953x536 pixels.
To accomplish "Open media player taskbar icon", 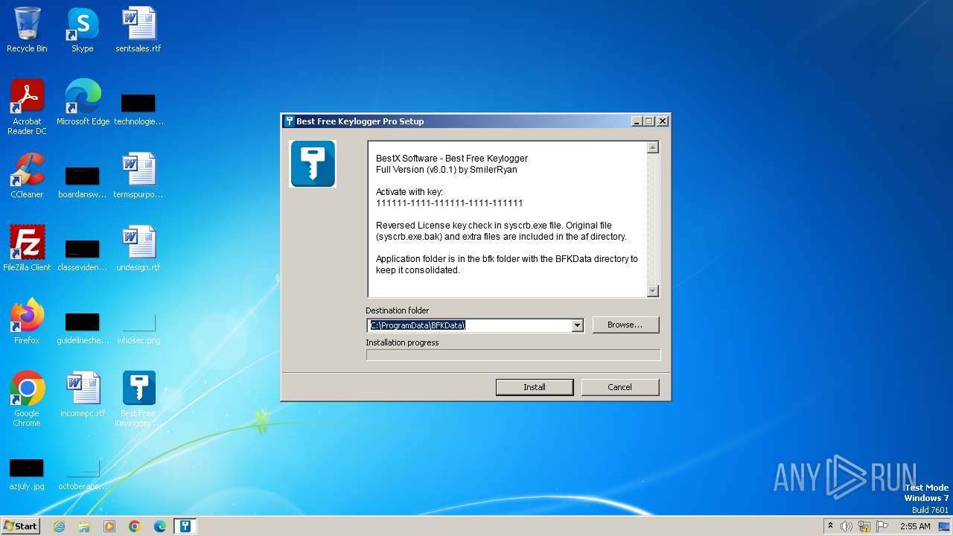I will (109, 526).
